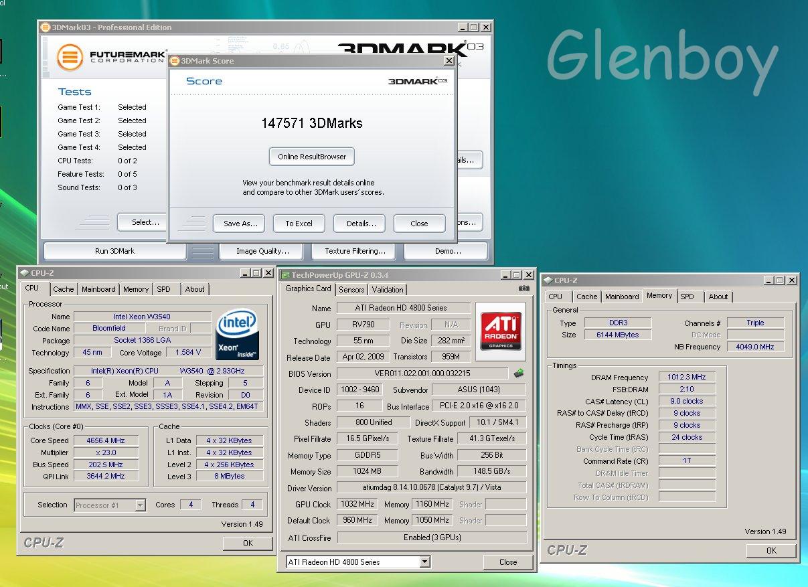Click the Save As... button
Image resolution: width=808 pixels, height=587 pixels.
pos(240,224)
